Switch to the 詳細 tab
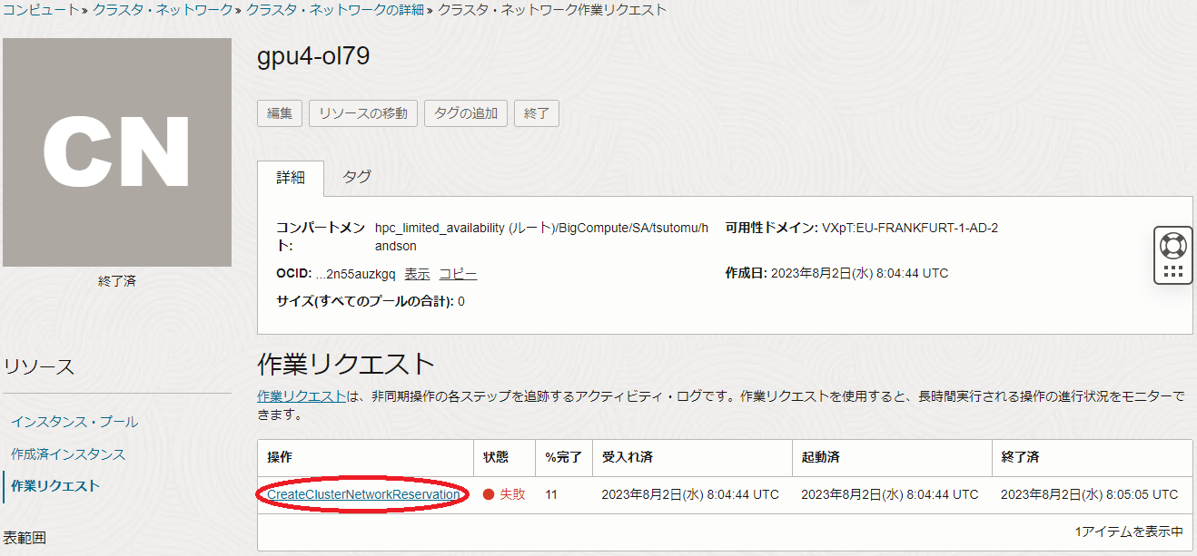Image resolution: width=1197 pixels, height=556 pixels. click(291, 177)
